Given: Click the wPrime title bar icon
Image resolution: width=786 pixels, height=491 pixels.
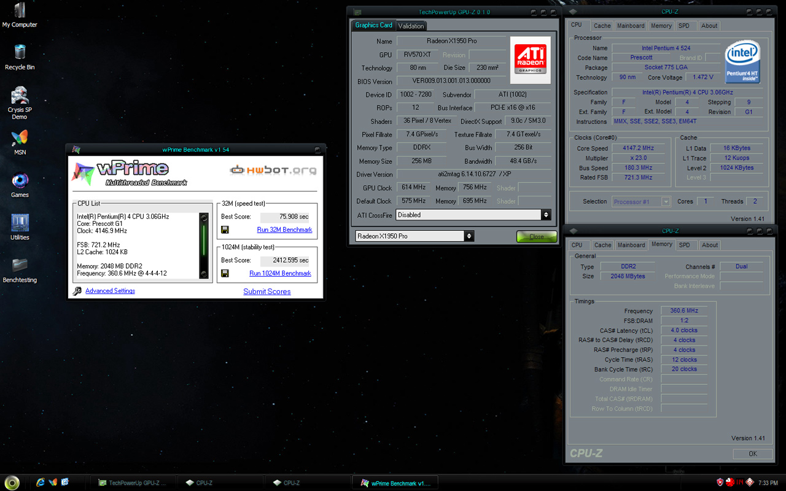Looking at the screenshot, I should tap(76, 149).
